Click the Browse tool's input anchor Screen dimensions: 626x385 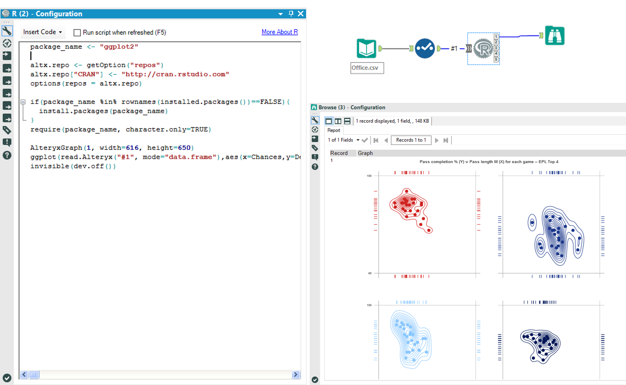tap(541, 35)
